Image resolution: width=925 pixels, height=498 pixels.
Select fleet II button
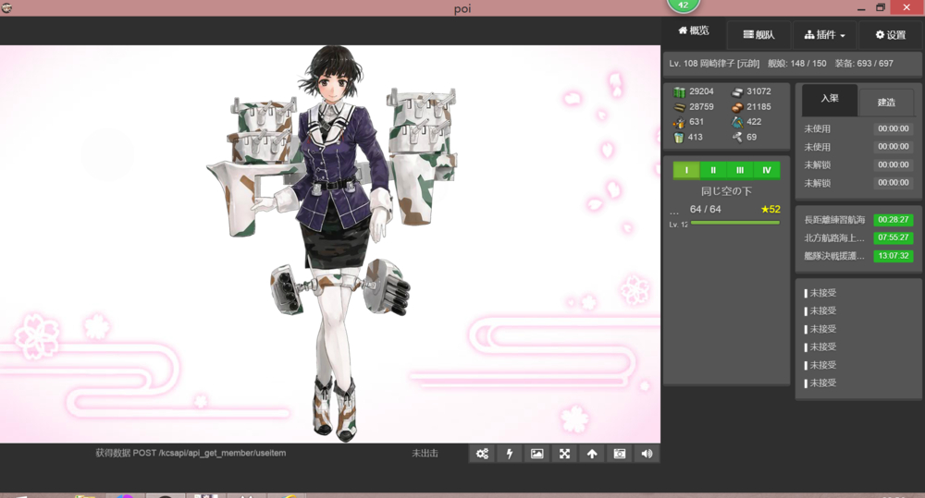point(713,170)
